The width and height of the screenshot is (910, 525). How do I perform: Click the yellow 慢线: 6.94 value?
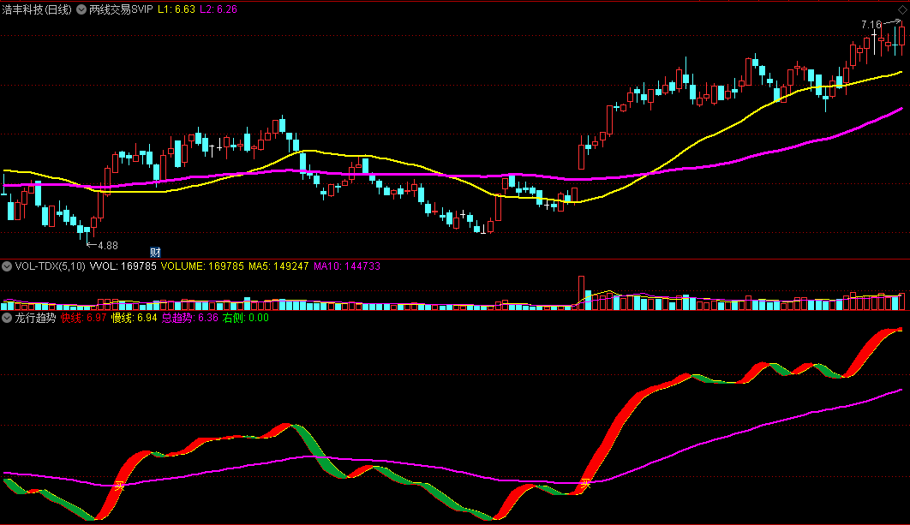click(134, 318)
